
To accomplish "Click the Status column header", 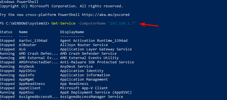I will [6, 32].
